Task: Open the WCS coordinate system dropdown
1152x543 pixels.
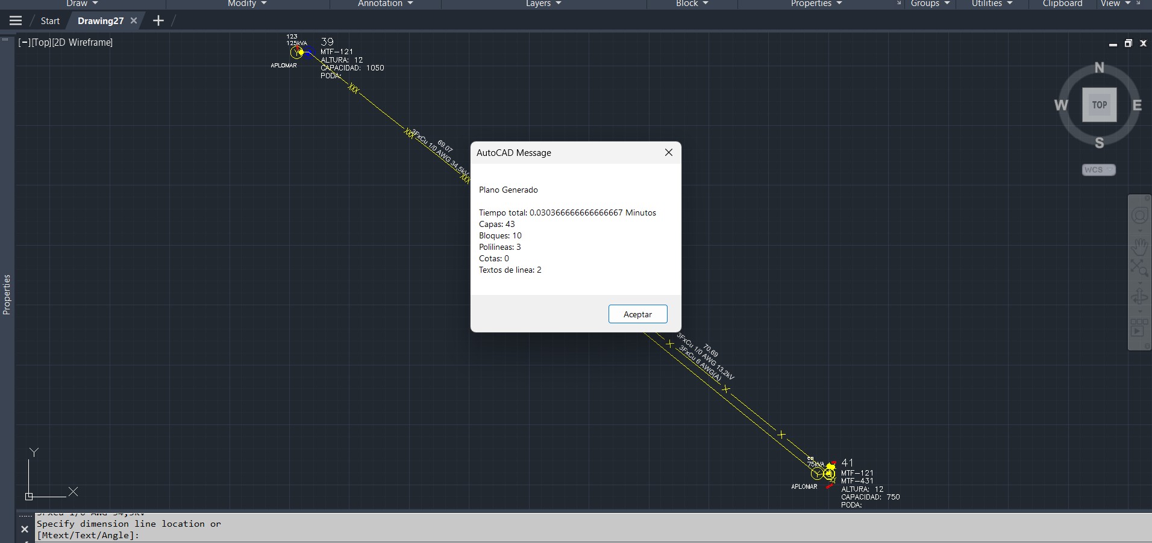Action: click(x=1098, y=170)
